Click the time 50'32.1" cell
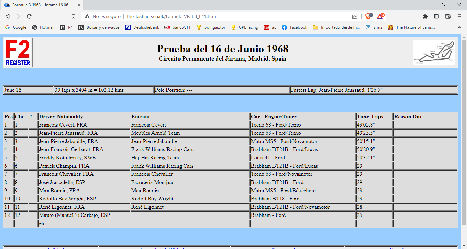The image size is (467, 249). click(x=374, y=158)
